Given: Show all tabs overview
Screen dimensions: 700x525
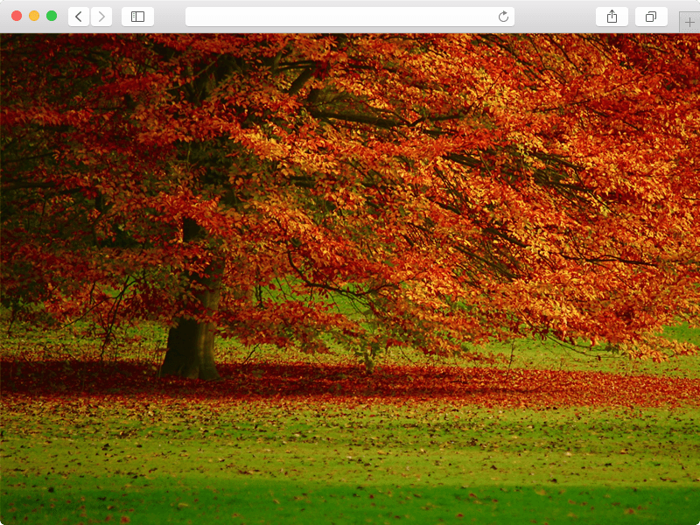Looking at the screenshot, I should click(651, 17).
